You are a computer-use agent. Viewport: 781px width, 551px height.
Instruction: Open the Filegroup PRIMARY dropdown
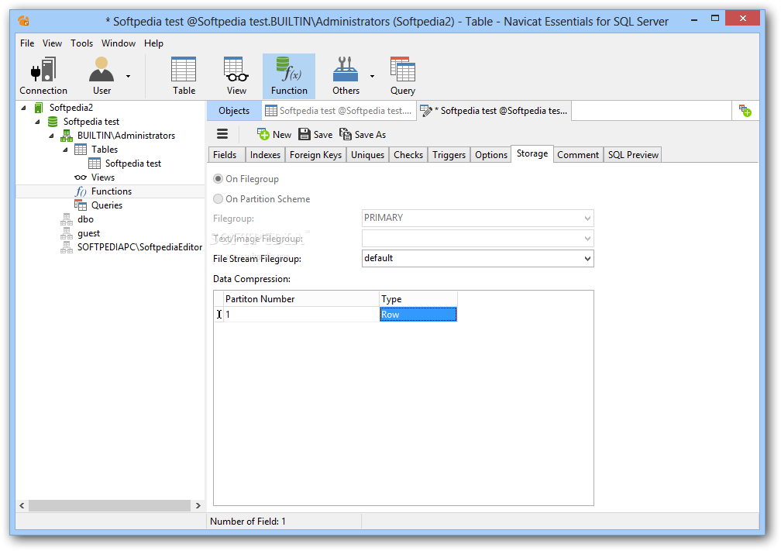477,219
